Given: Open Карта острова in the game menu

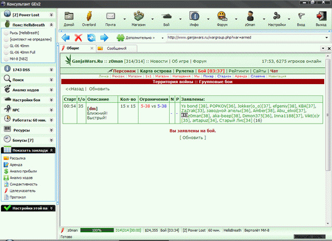Looking at the screenshot, I should click(x=156, y=71).
